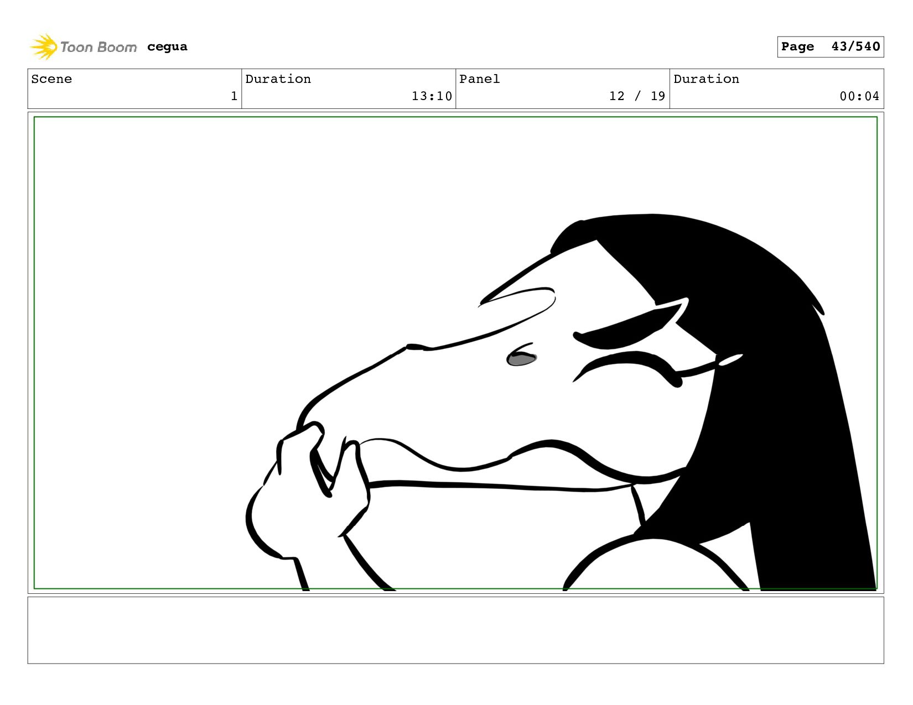Click the scene duration value '13:10'

[432, 96]
